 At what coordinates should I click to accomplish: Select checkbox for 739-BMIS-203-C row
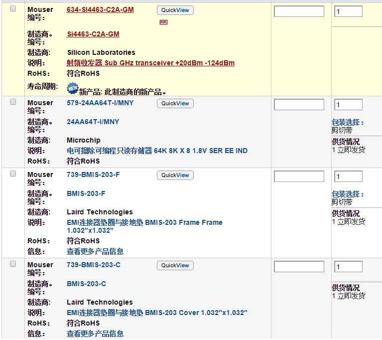pos(13,264)
